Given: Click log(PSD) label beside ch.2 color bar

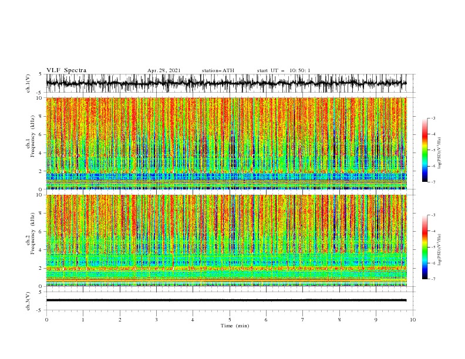Looking at the screenshot, I should 440,250.
